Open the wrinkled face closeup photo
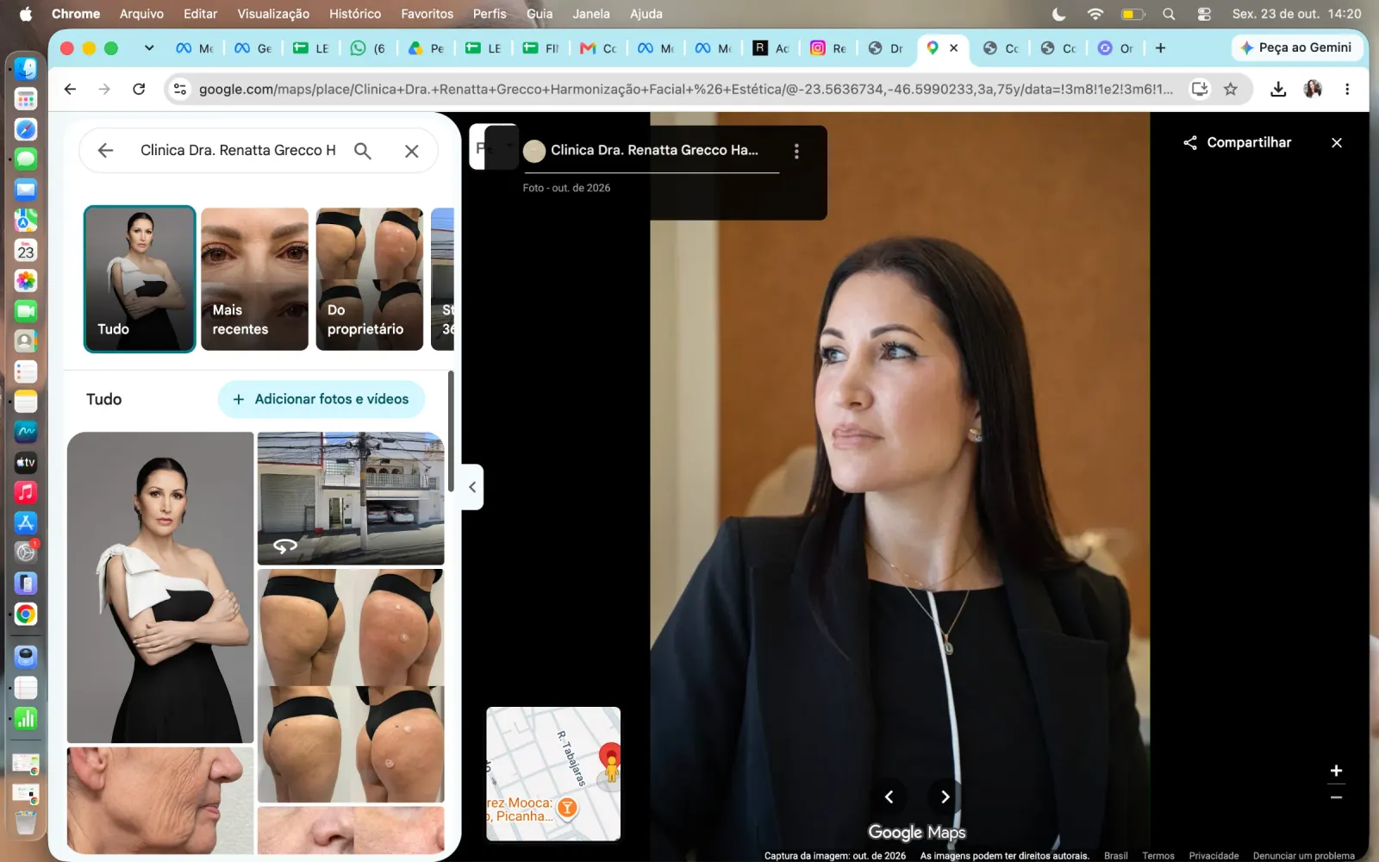Image resolution: width=1379 pixels, height=862 pixels. point(160,800)
